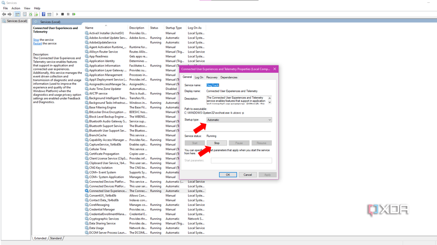This screenshot has height=245, width=437.
Task: Click gear icon of Adobe Acrobat Update Service
Action: [86, 38]
